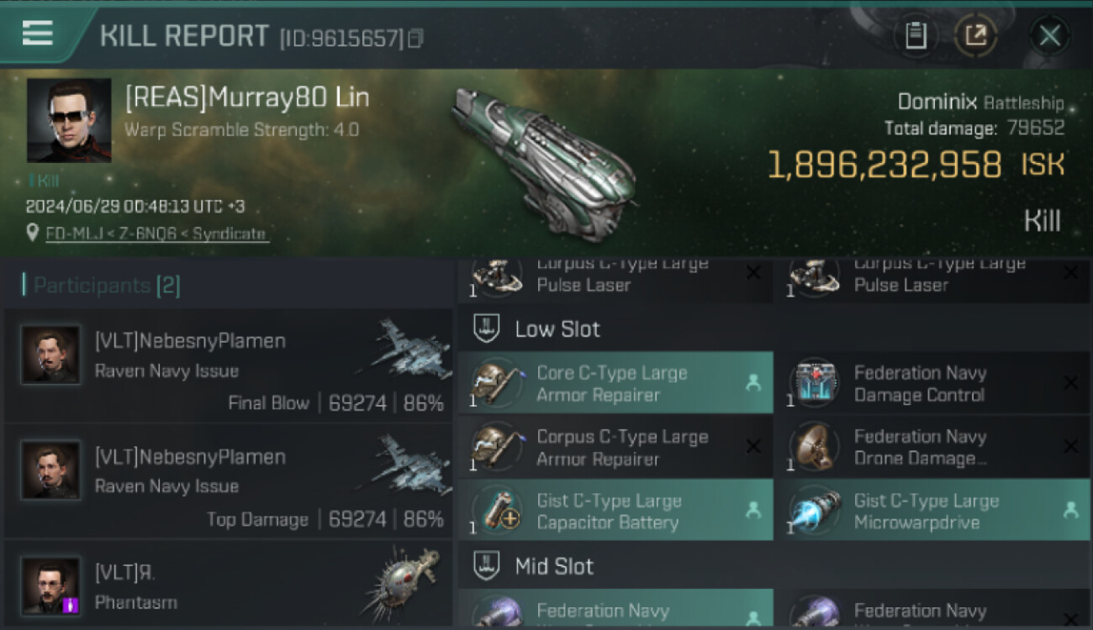
Task: Share the kill report externally
Action: (975, 36)
